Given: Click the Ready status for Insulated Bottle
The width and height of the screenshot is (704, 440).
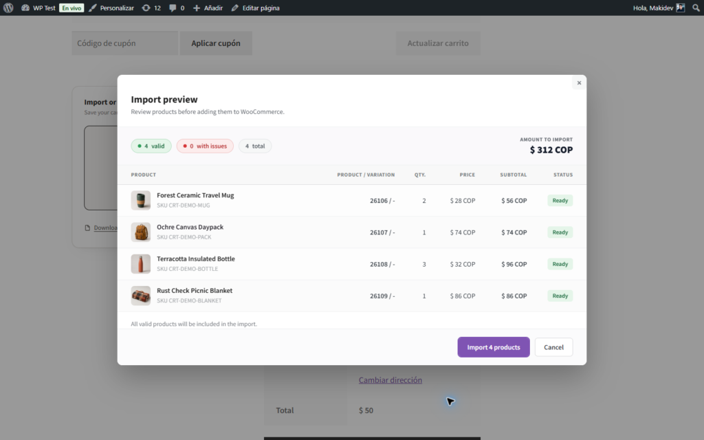Looking at the screenshot, I should coord(560,264).
